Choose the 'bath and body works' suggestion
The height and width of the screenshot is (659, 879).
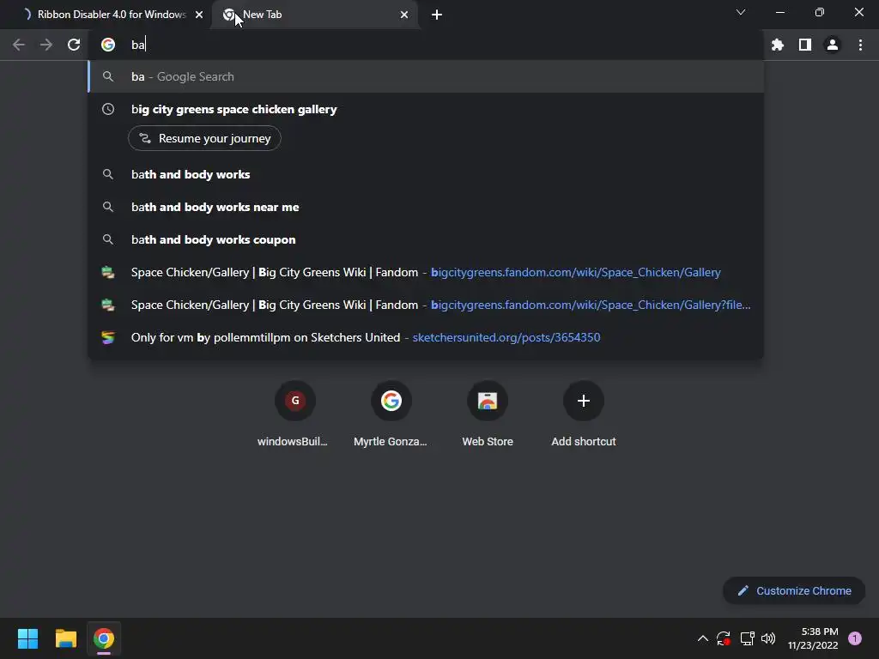coord(426,174)
